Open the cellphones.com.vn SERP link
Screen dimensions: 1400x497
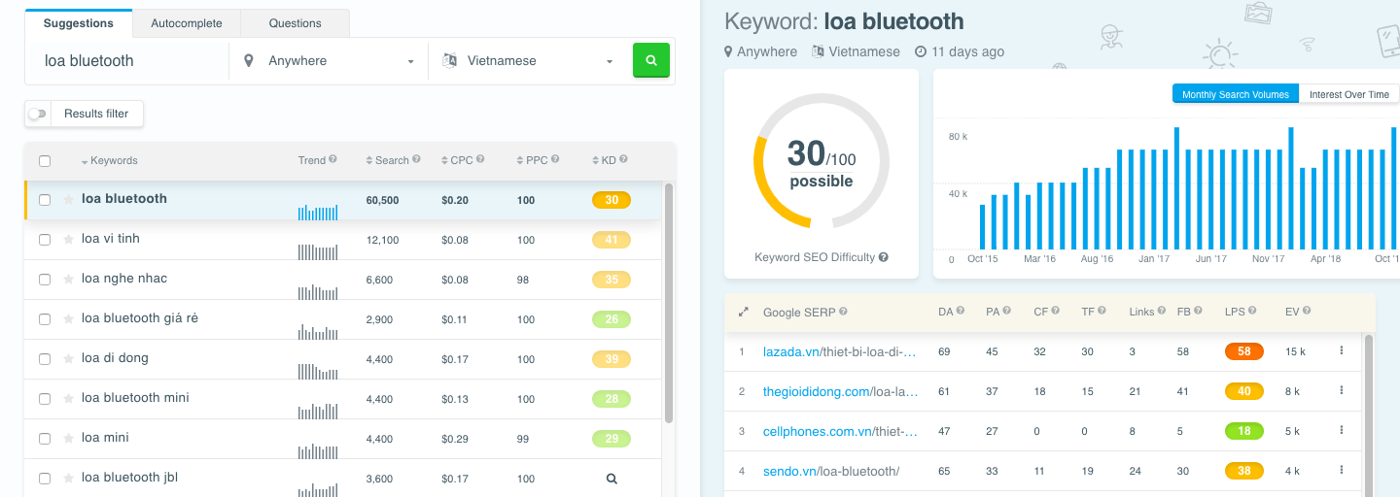tap(840, 431)
